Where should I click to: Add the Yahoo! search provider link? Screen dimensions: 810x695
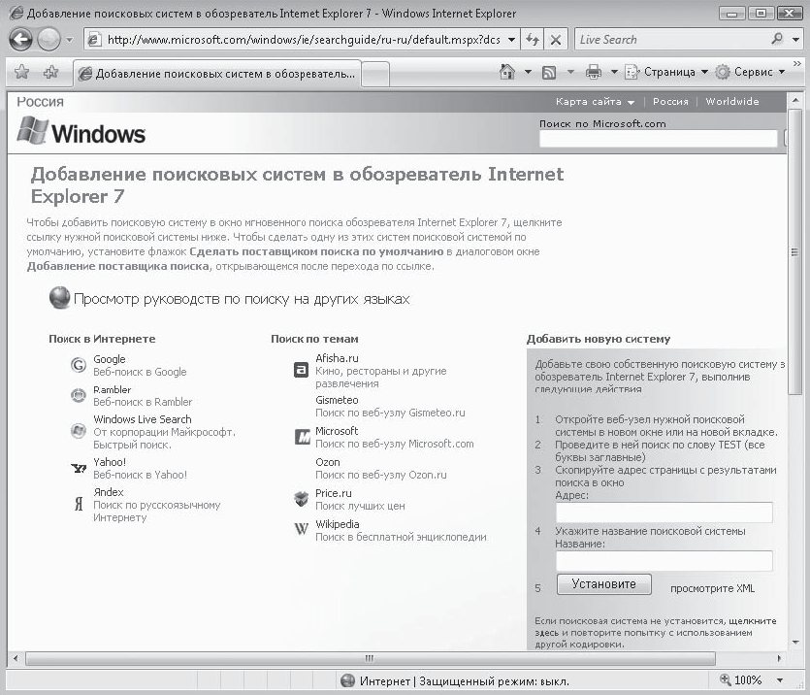tap(110, 462)
